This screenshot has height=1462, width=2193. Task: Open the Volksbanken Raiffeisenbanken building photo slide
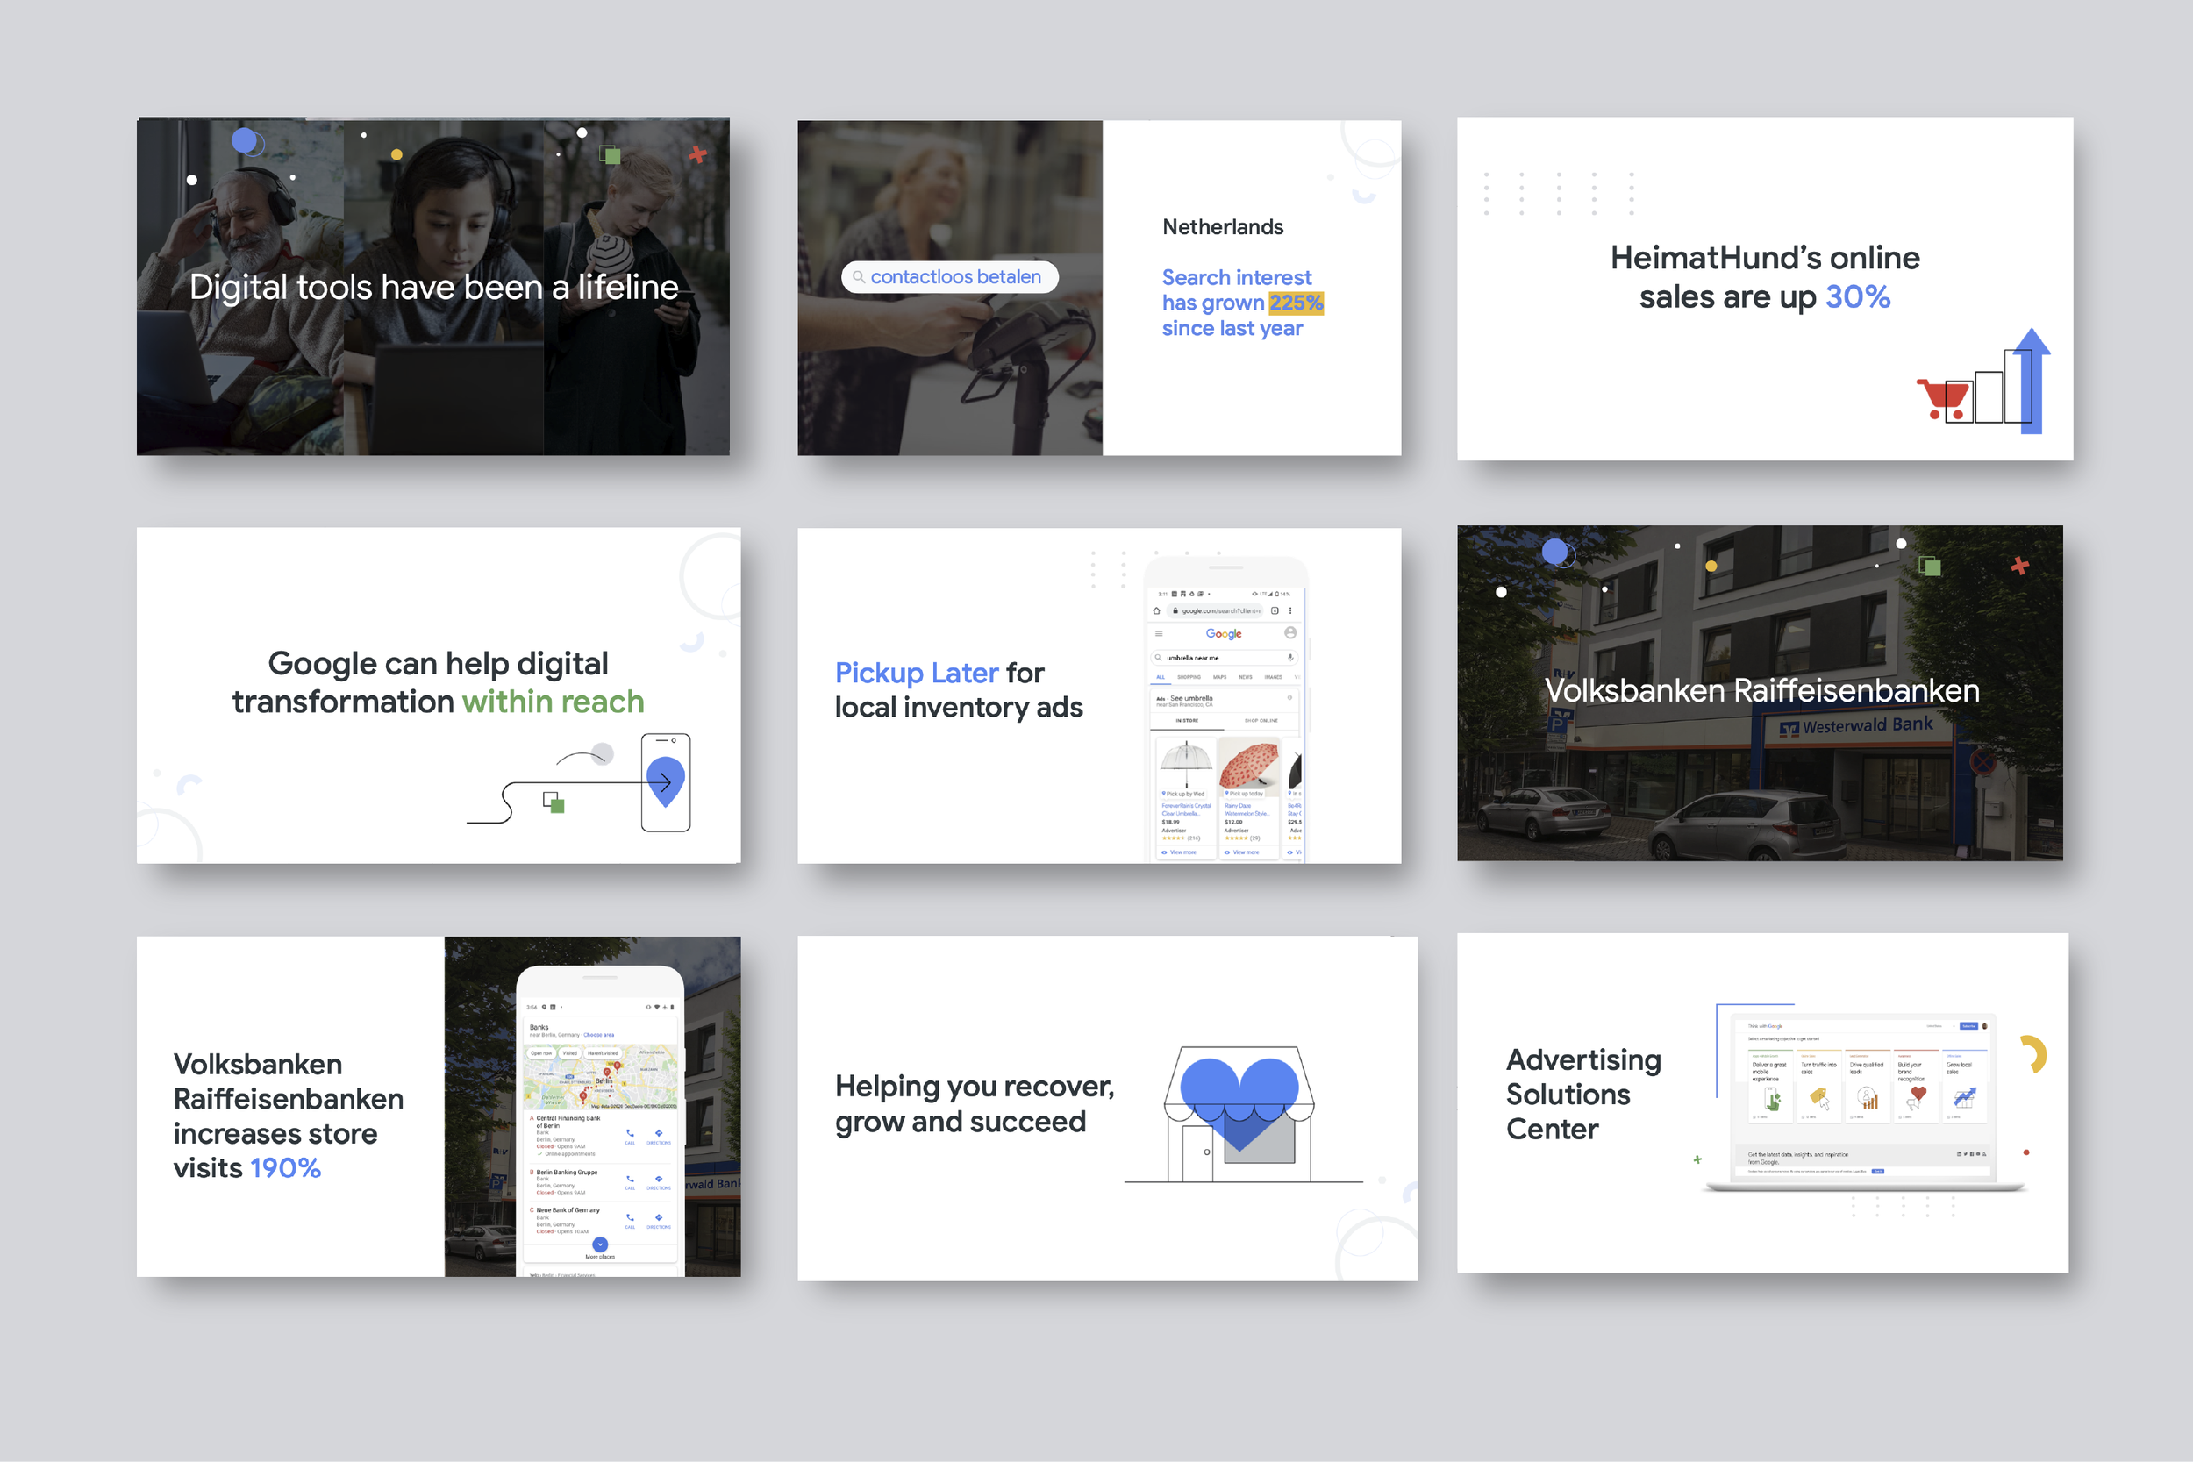(1761, 693)
